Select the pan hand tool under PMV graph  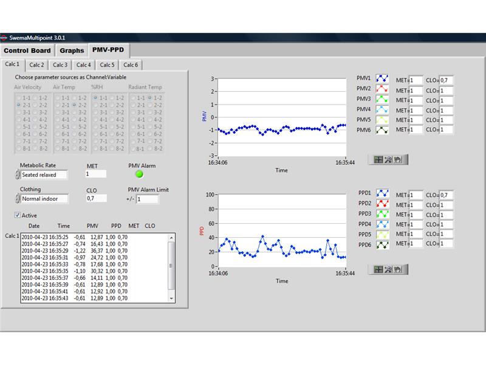(x=398, y=159)
